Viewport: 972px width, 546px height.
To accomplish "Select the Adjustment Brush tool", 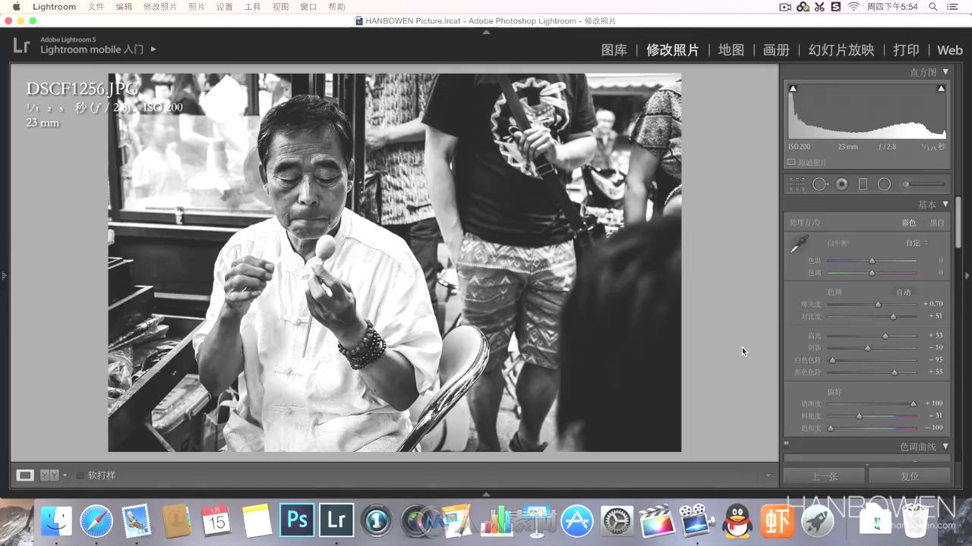I will coord(923,184).
